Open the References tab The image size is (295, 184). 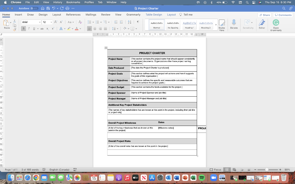point(73,14)
